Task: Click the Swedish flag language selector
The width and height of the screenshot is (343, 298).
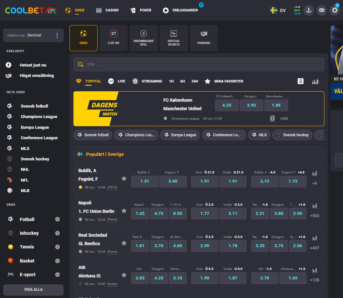Action: 278,10
